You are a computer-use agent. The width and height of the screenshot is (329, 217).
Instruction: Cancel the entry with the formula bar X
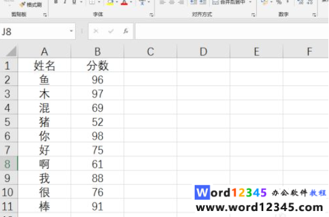pos(96,31)
